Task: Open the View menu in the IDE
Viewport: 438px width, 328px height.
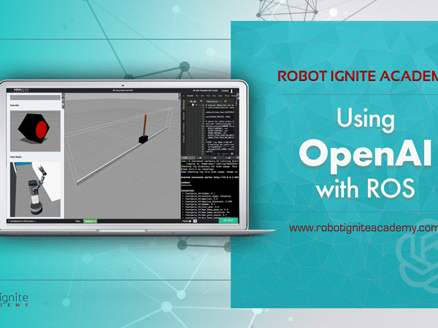Action: (214, 95)
